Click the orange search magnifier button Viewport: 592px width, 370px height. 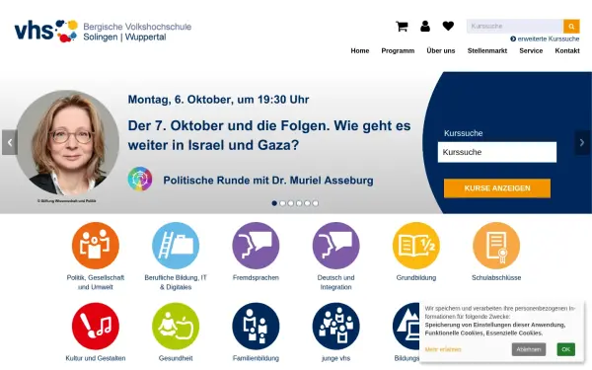click(571, 26)
